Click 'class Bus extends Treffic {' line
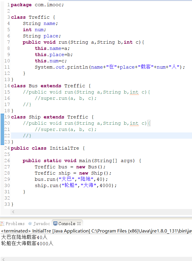The height and width of the screenshot is (261, 192). (51, 86)
